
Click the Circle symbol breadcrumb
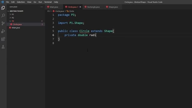click(x=71, y=11)
